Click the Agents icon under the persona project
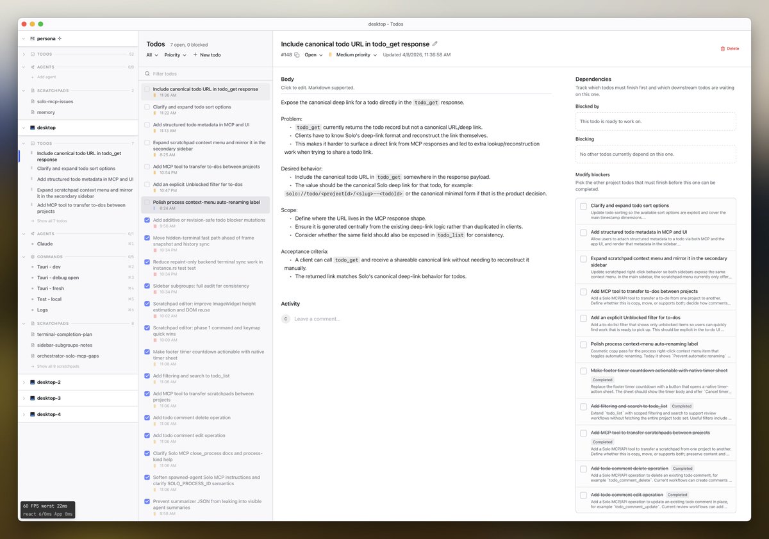769x539 pixels. [x=32, y=67]
